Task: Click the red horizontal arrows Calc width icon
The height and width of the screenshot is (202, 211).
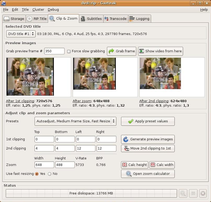Action: (153, 165)
